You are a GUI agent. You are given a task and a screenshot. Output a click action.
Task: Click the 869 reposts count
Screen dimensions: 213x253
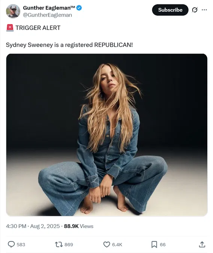click(x=69, y=245)
